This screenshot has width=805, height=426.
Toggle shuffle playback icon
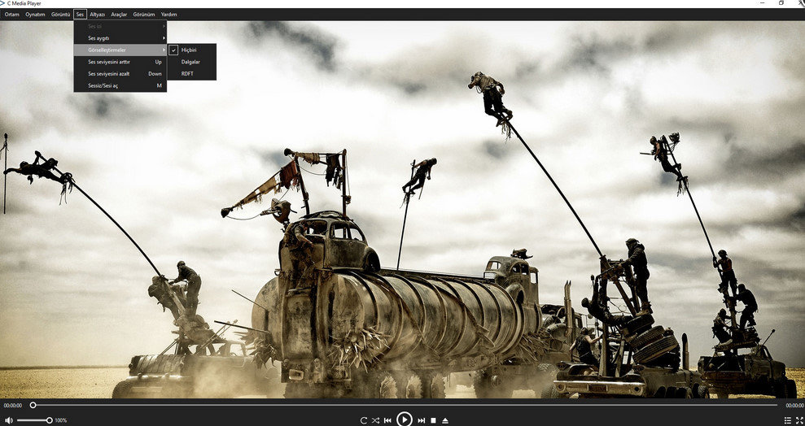coord(375,420)
